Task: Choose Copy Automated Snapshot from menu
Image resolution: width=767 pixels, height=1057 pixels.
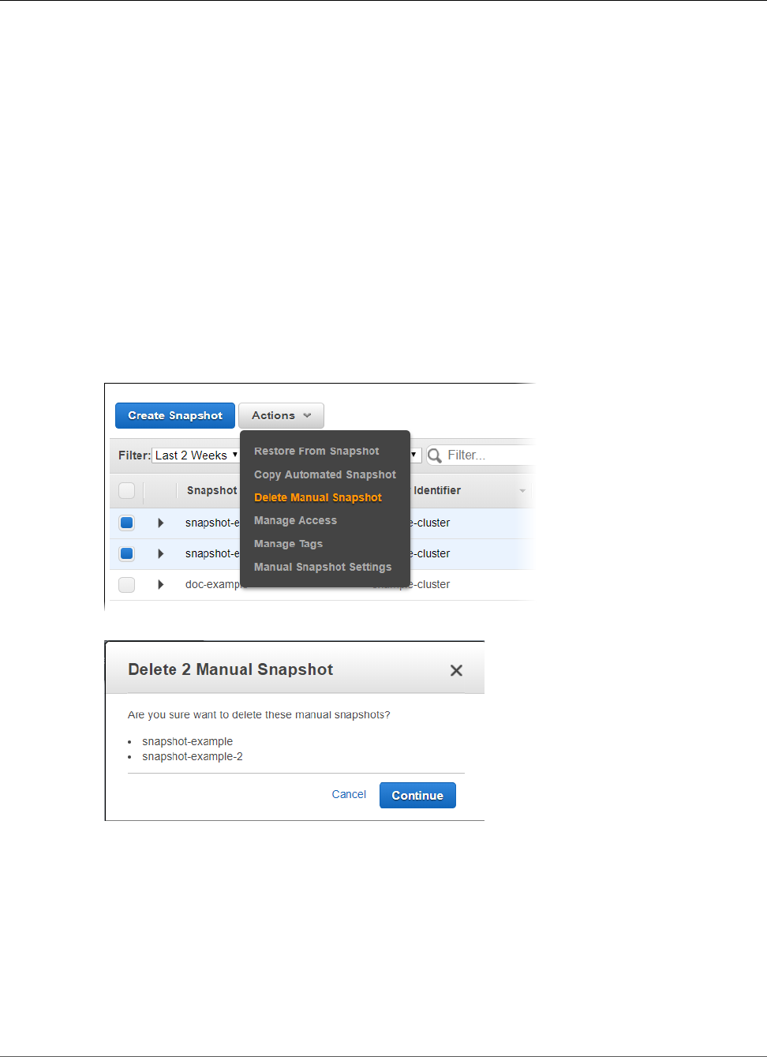Action: pyautogui.click(x=325, y=474)
